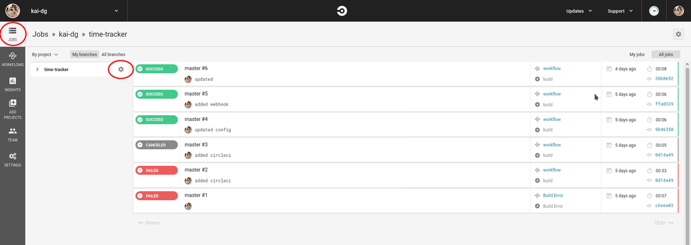Image resolution: width=691 pixels, height=245 pixels.
Task: Open the By project dropdown
Action: tap(45, 55)
